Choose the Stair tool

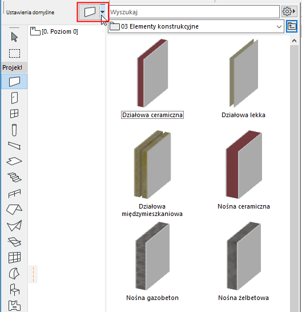pos(14,177)
